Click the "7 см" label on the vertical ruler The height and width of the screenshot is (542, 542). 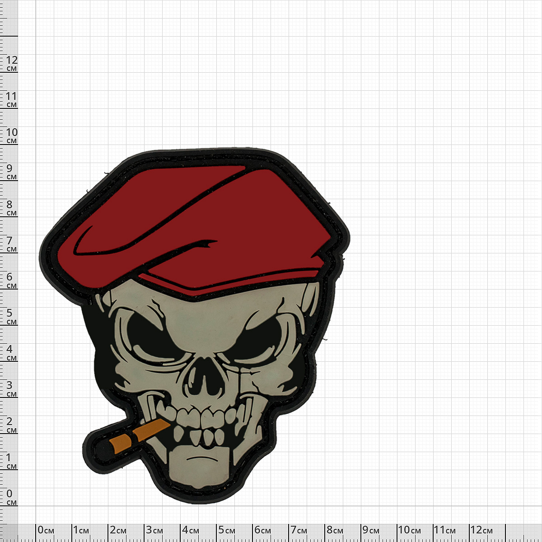pos(12,244)
